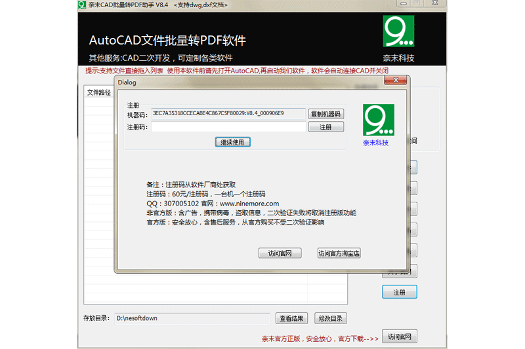Click the 奈末官方正版 red footer text
Screen dimensions: 525x349
(x=320, y=339)
